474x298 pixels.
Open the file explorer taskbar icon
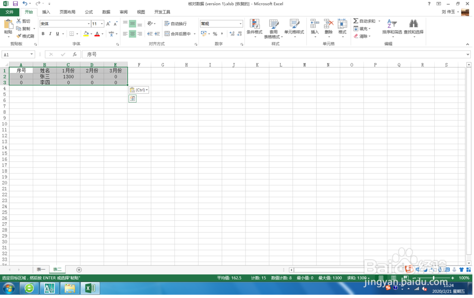click(70, 289)
